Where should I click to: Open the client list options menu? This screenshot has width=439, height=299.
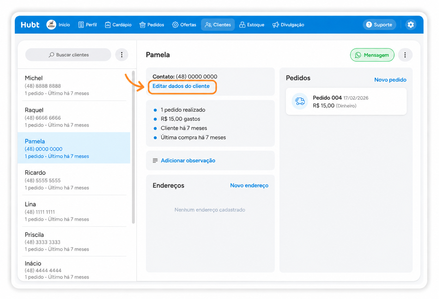pos(122,55)
